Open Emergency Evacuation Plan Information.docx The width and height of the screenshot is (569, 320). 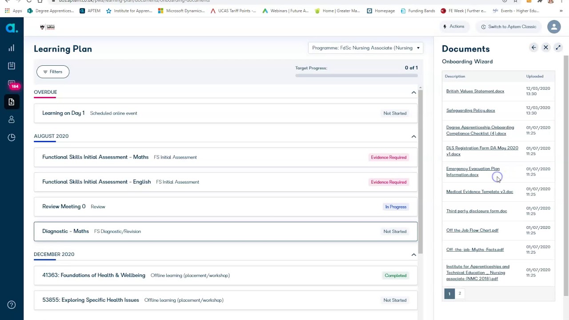[x=473, y=172]
